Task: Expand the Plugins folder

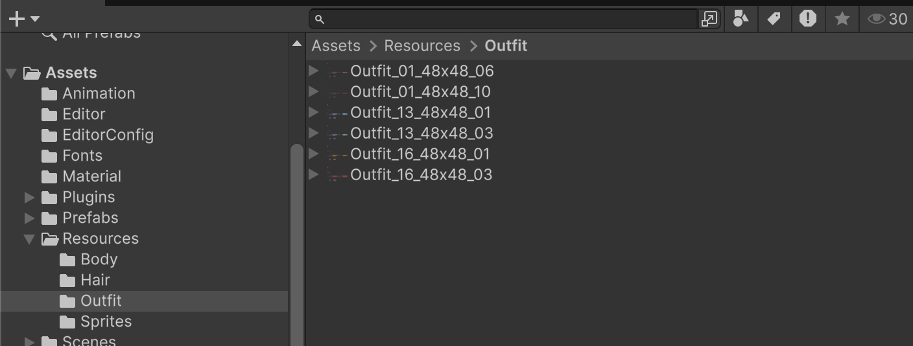Action: (30, 197)
